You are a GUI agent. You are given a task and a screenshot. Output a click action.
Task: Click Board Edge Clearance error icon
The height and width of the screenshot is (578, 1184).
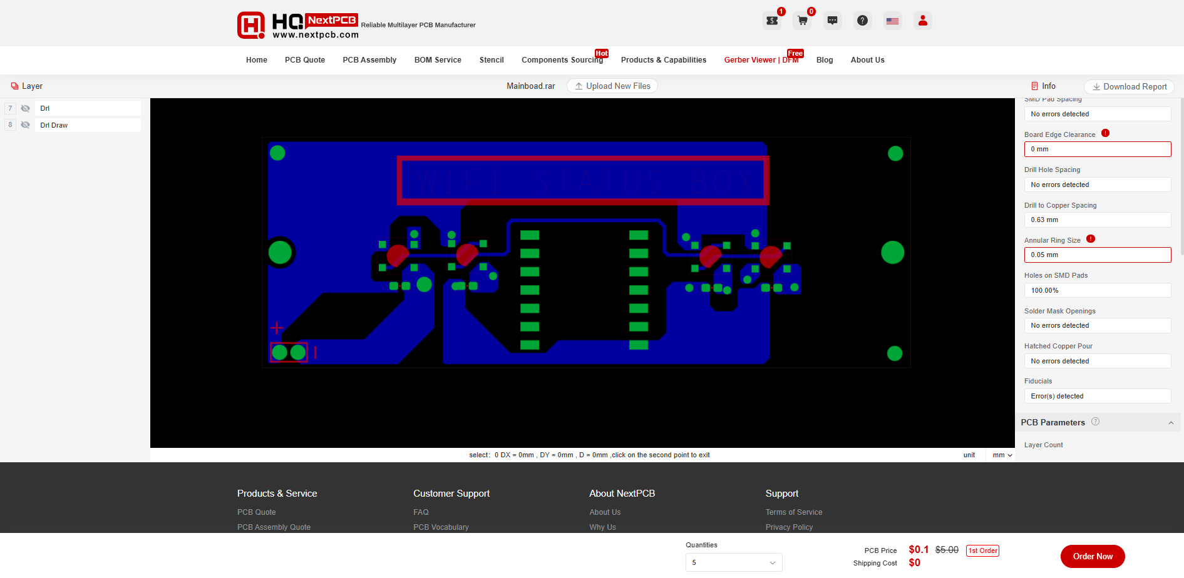tap(1105, 133)
